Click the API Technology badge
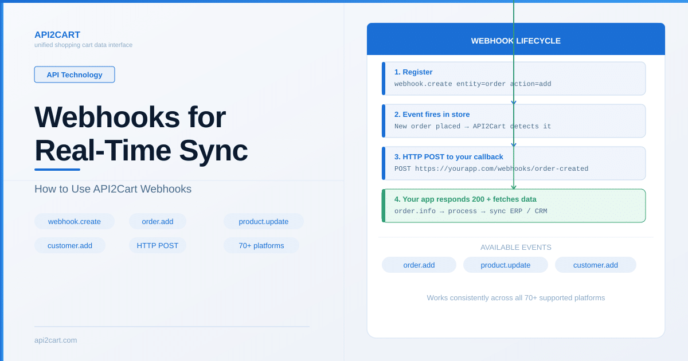This screenshot has width=688, height=361. [75, 74]
